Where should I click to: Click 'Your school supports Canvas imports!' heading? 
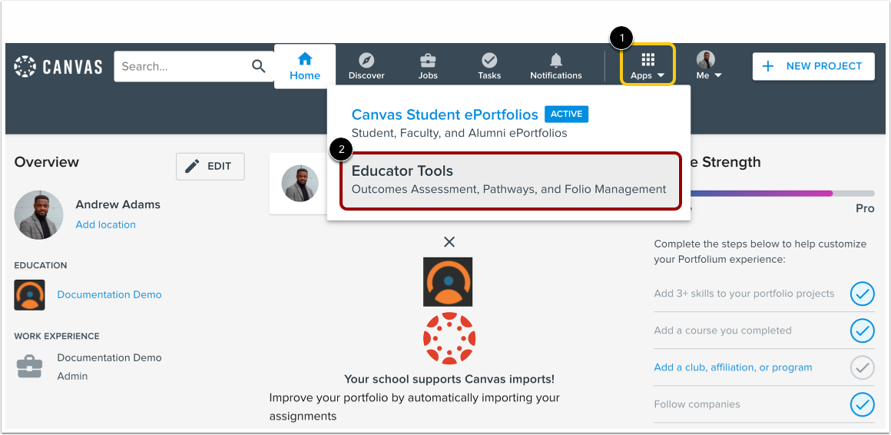[449, 379]
